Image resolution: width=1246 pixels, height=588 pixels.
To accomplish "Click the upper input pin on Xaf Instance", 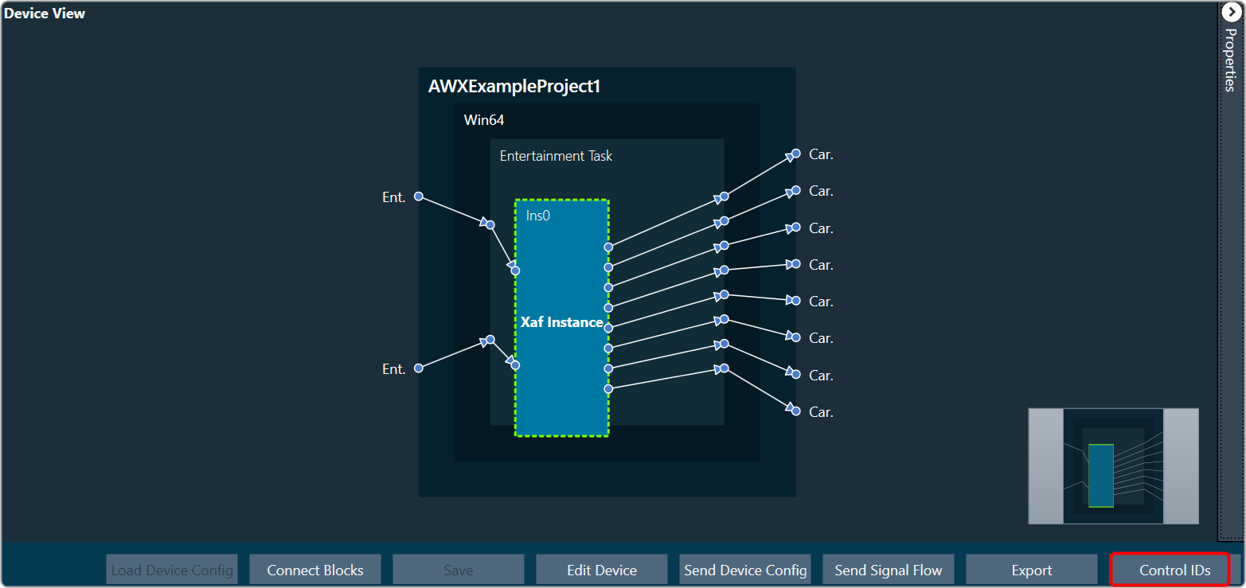I will click(515, 271).
